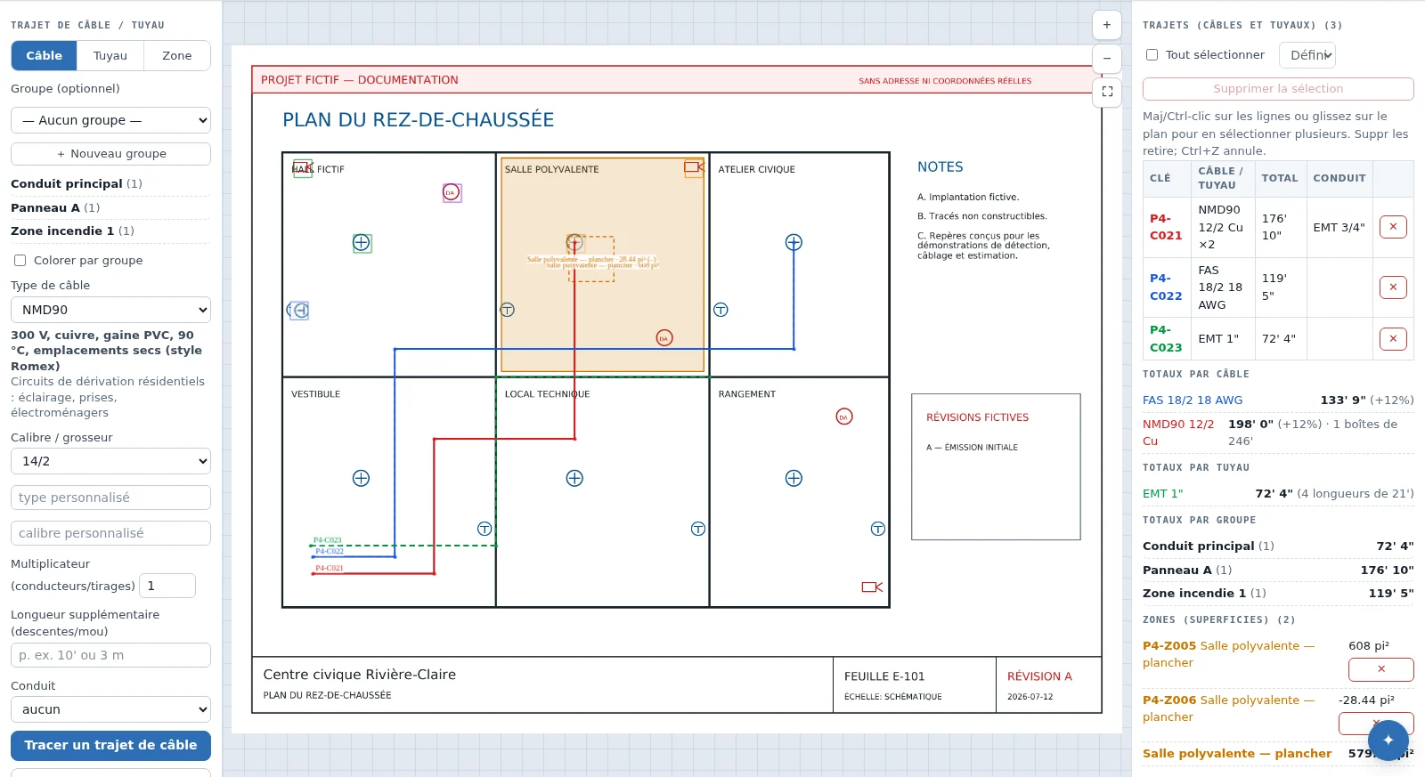
Task: Switch to the Zone tab
Action: 177,55
